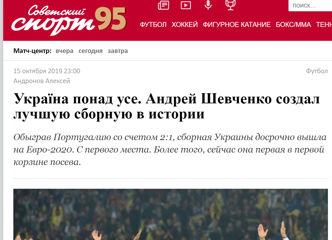Focus the поиск search field
This screenshot has height=240, width=332.
(x=310, y=6)
